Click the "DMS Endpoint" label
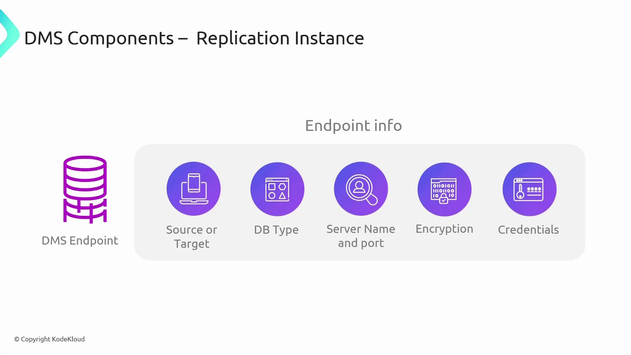 point(80,241)
